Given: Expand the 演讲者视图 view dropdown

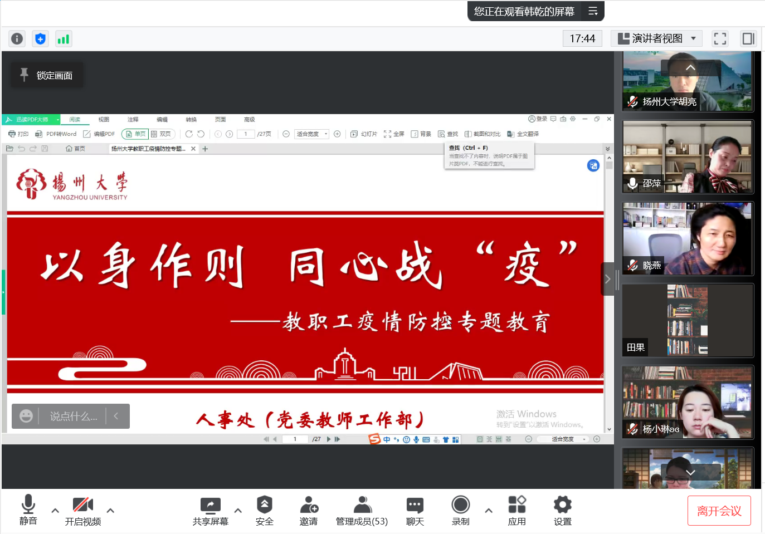Looking at the screenshot, I should [x=693, y=38].
